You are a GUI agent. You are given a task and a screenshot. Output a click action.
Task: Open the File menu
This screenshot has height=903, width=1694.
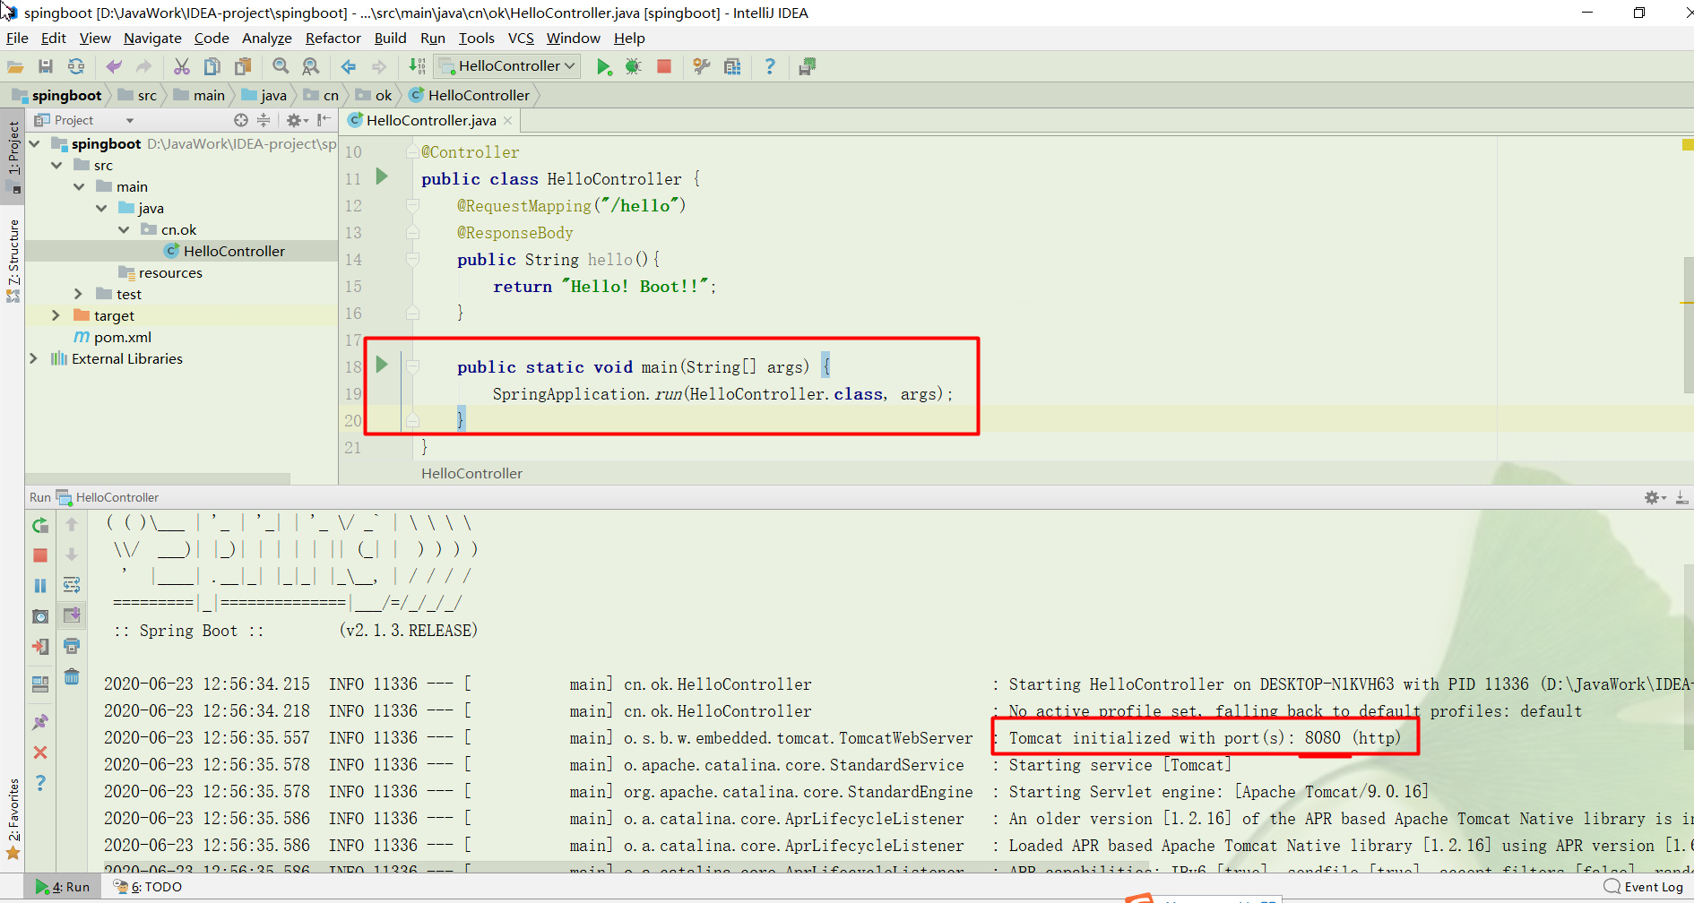point(17,38)
